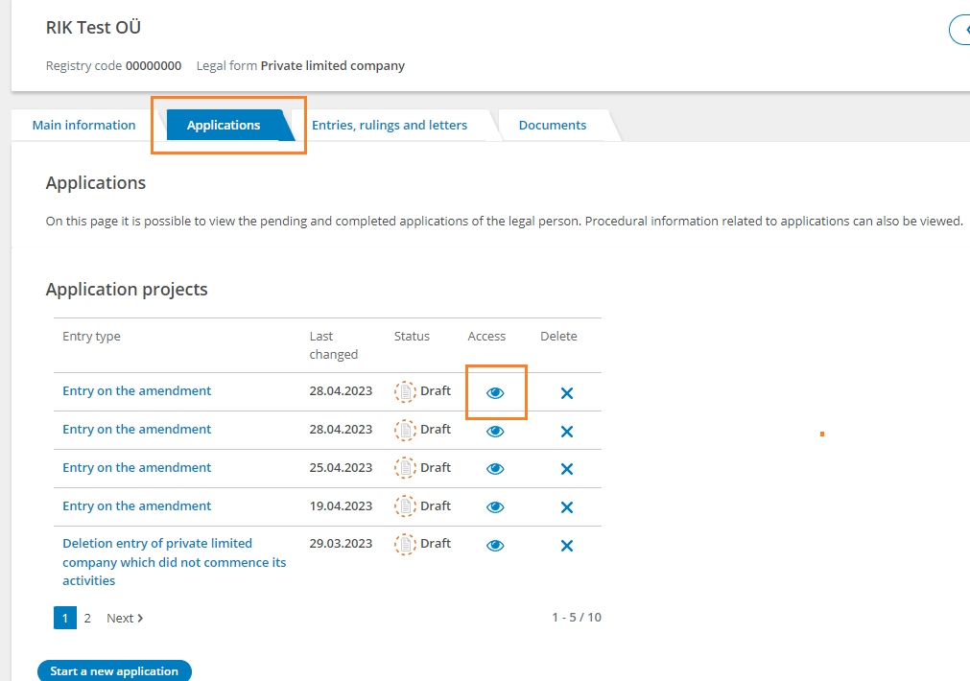Screen dimensions: 970x681
Task: View the first 28.04.2023 amendment draft via eye icon
Action: pos(495,392)
